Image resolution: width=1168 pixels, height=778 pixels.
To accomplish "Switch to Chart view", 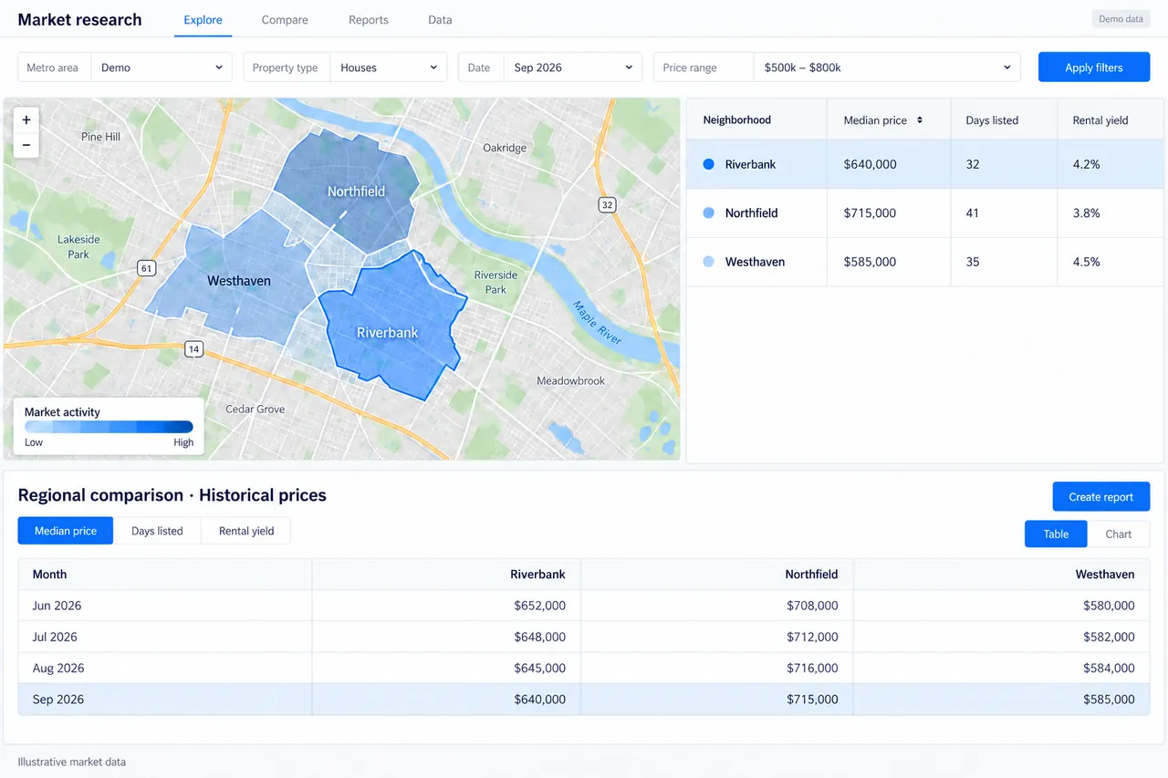I will tap(1119, 534).
